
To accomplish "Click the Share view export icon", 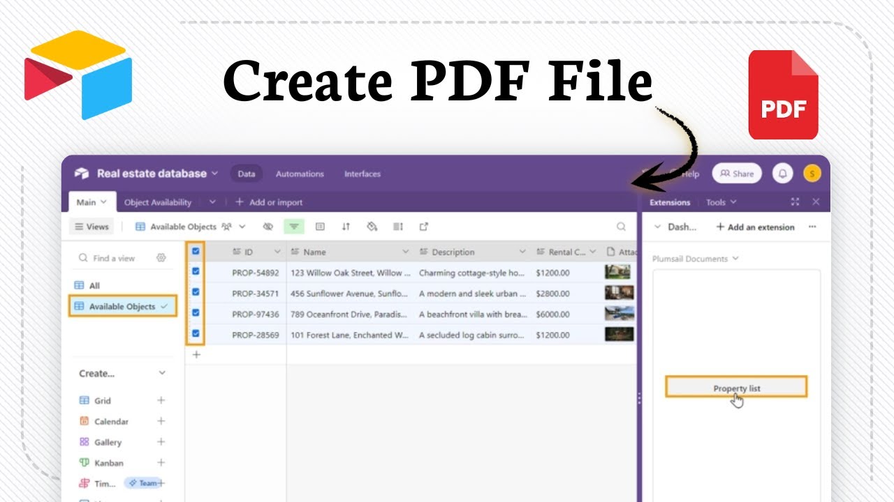I will pyautogui.click(x=423, y=227).
